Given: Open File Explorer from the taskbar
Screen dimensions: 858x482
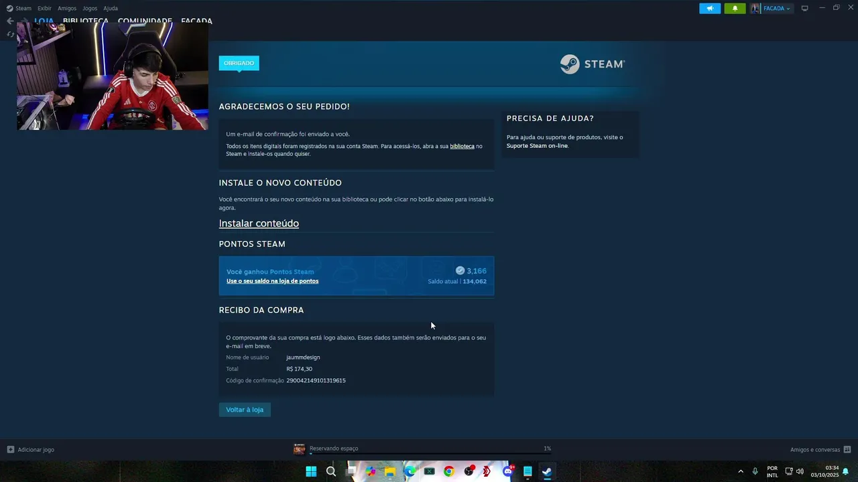Looking at the screenshot, I should pos(390,471).
